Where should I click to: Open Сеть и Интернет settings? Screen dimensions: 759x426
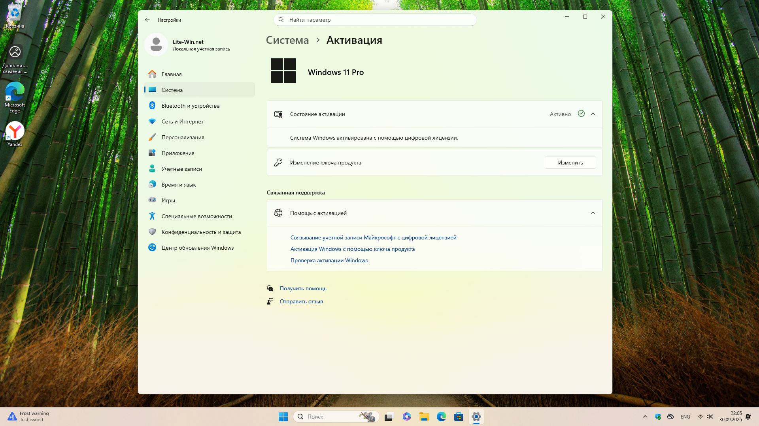[182, 121]
